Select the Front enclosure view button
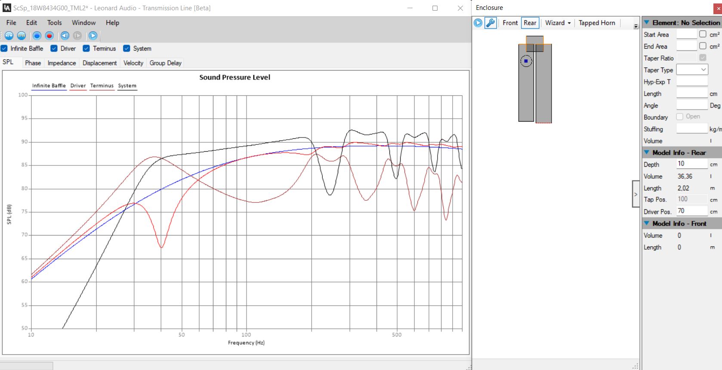The height and width of the screenshot is (370, 722). [510, 23]
